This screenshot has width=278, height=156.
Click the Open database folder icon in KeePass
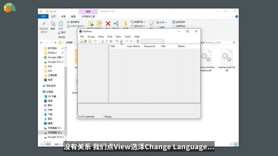(x=86, y=41)
